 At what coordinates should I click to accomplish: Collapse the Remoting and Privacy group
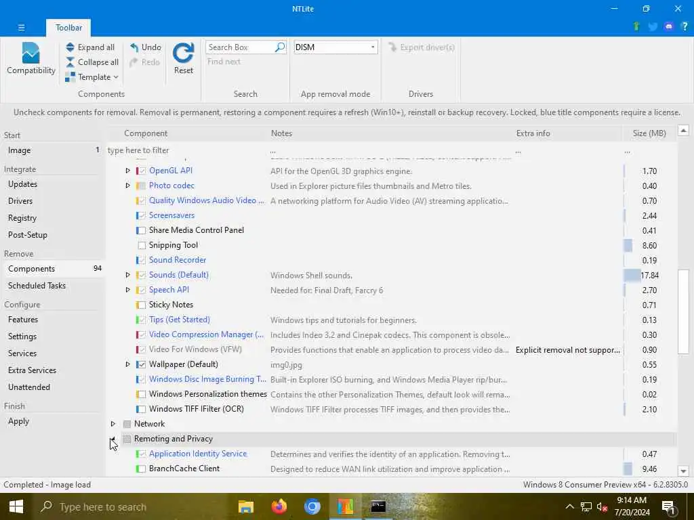click(x=113, y=439)
